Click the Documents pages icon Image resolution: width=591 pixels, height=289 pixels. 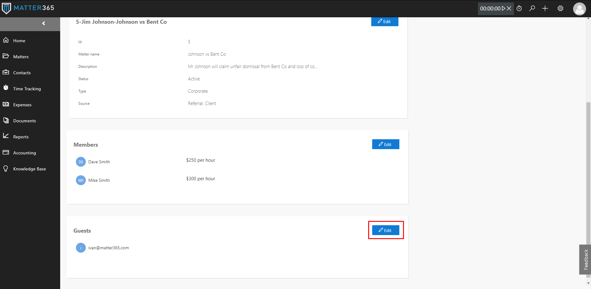[6, 120]
